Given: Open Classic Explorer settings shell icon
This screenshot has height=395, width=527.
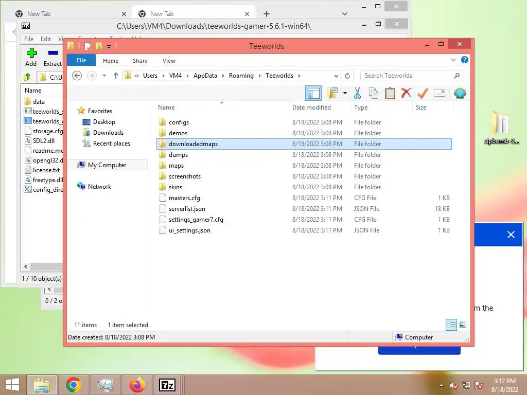Looking at the screenshot, I should coord(460,93).
